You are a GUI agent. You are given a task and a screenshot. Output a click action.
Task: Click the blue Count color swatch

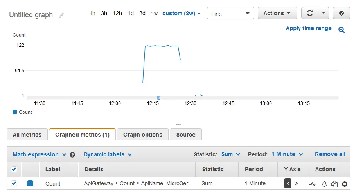pyautogui.click(x=30, y=183)
